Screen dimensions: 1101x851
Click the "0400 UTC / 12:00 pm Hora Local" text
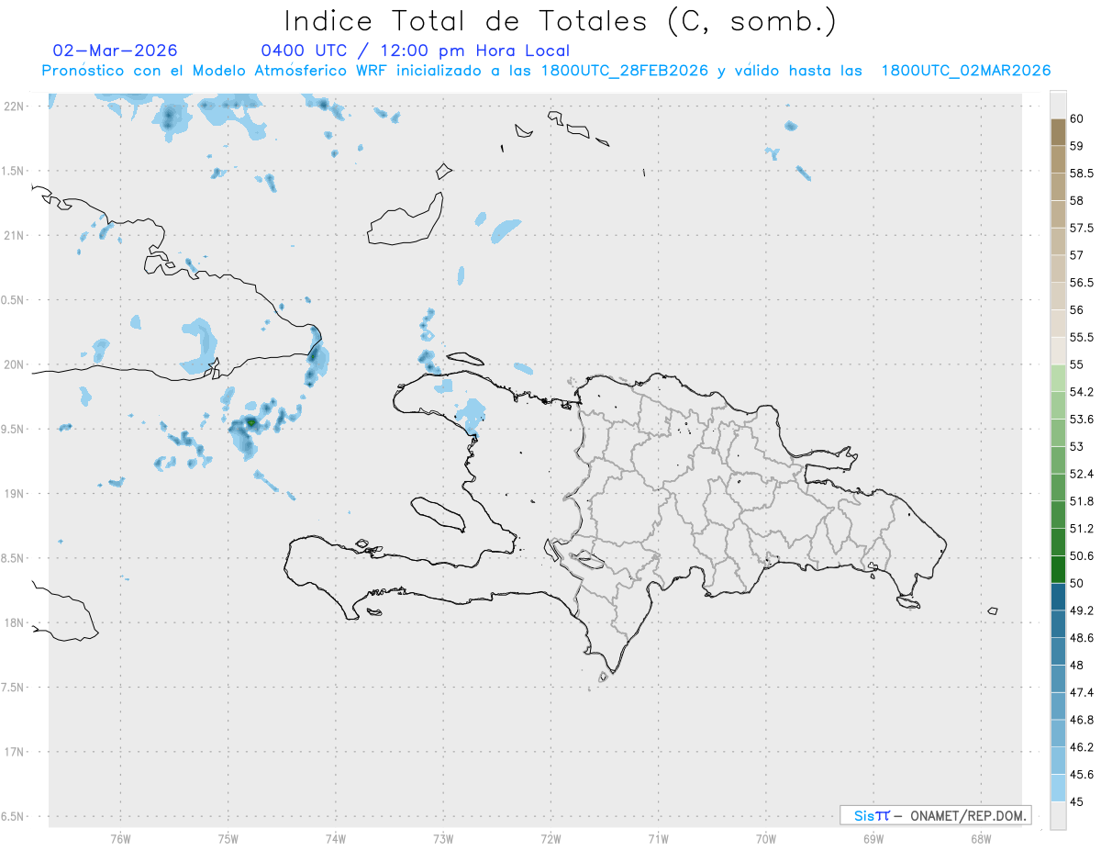416,50
